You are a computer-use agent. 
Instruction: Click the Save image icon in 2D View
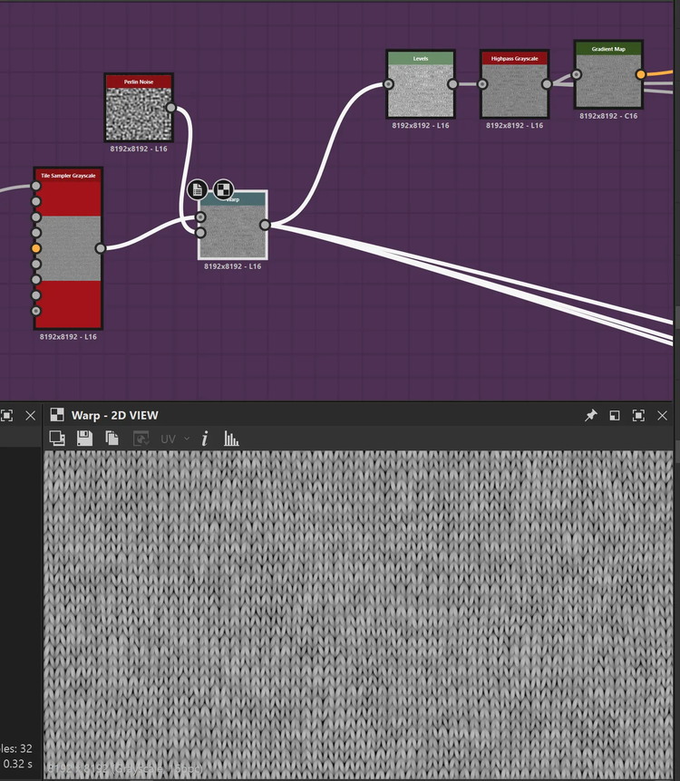pos(84,439)
